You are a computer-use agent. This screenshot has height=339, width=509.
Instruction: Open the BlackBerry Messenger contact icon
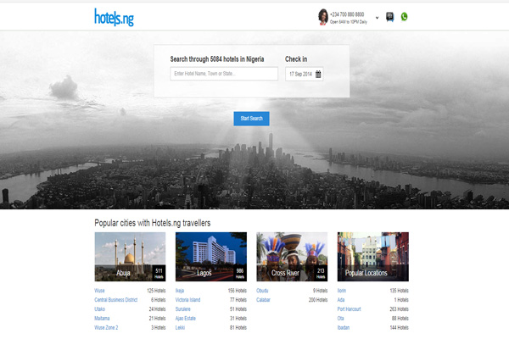389,16
